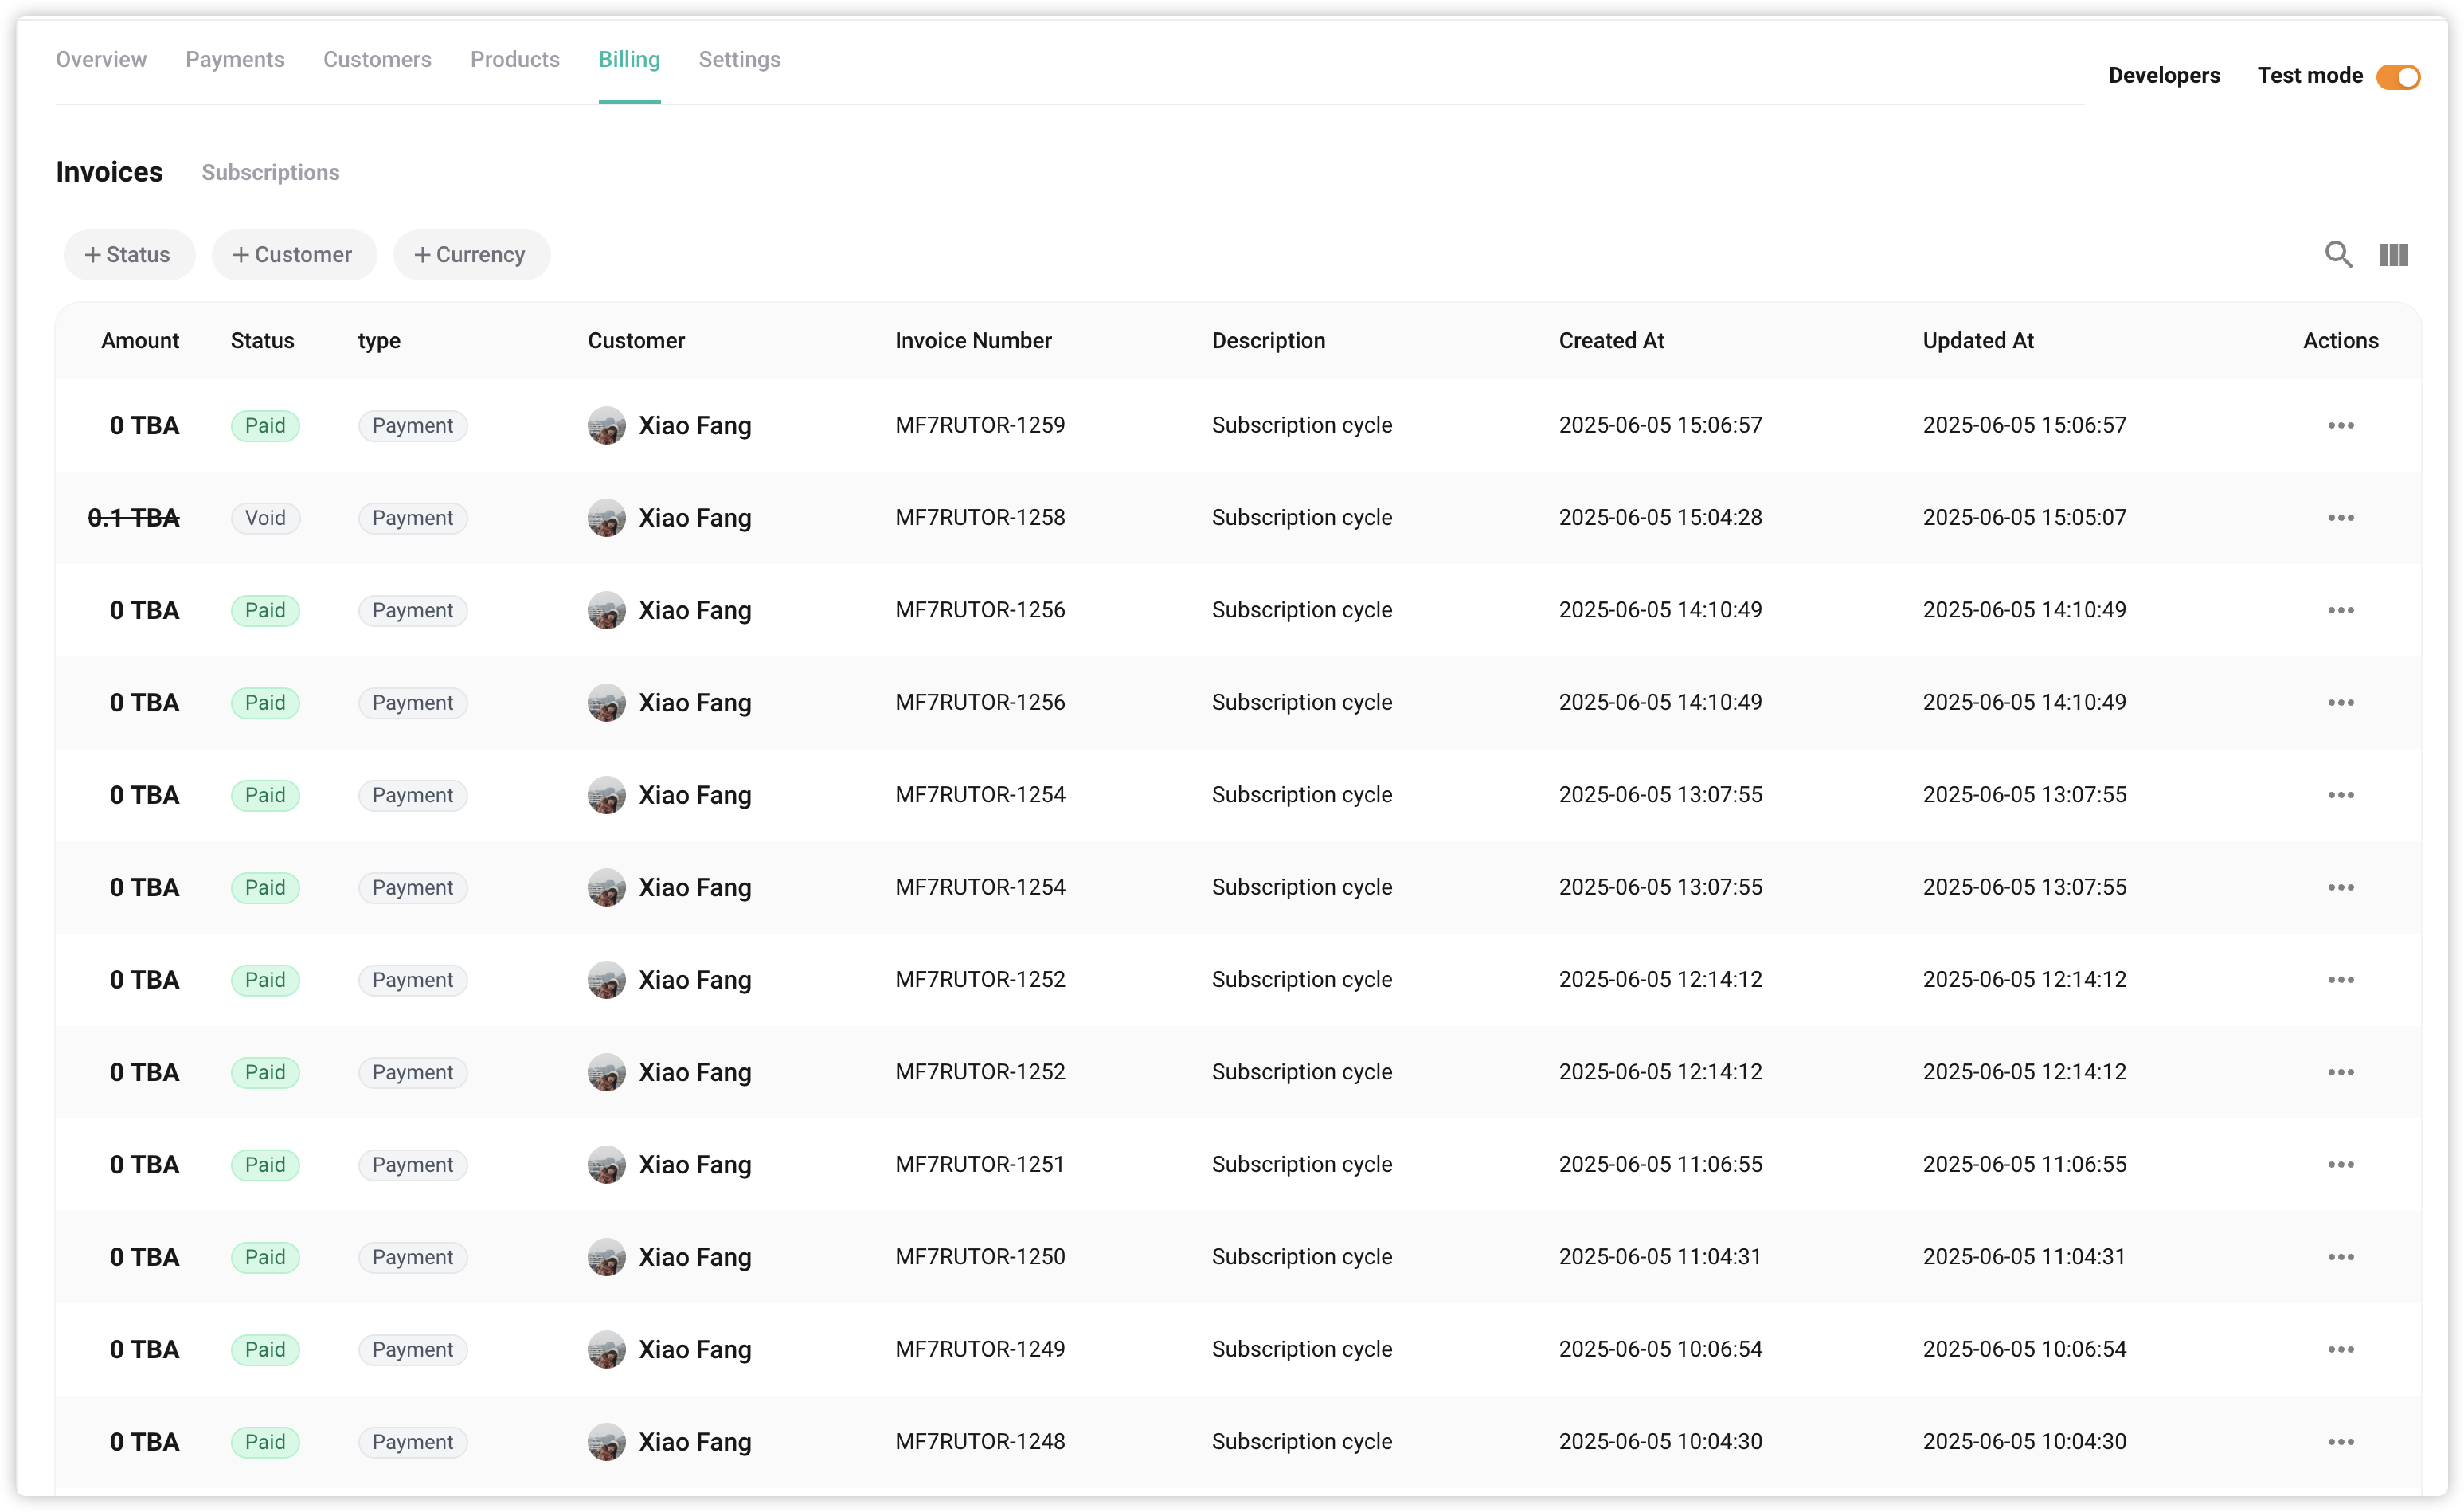Click the Void status badge
Viewport: 2464px width, 1512px height.
point(265,518)
